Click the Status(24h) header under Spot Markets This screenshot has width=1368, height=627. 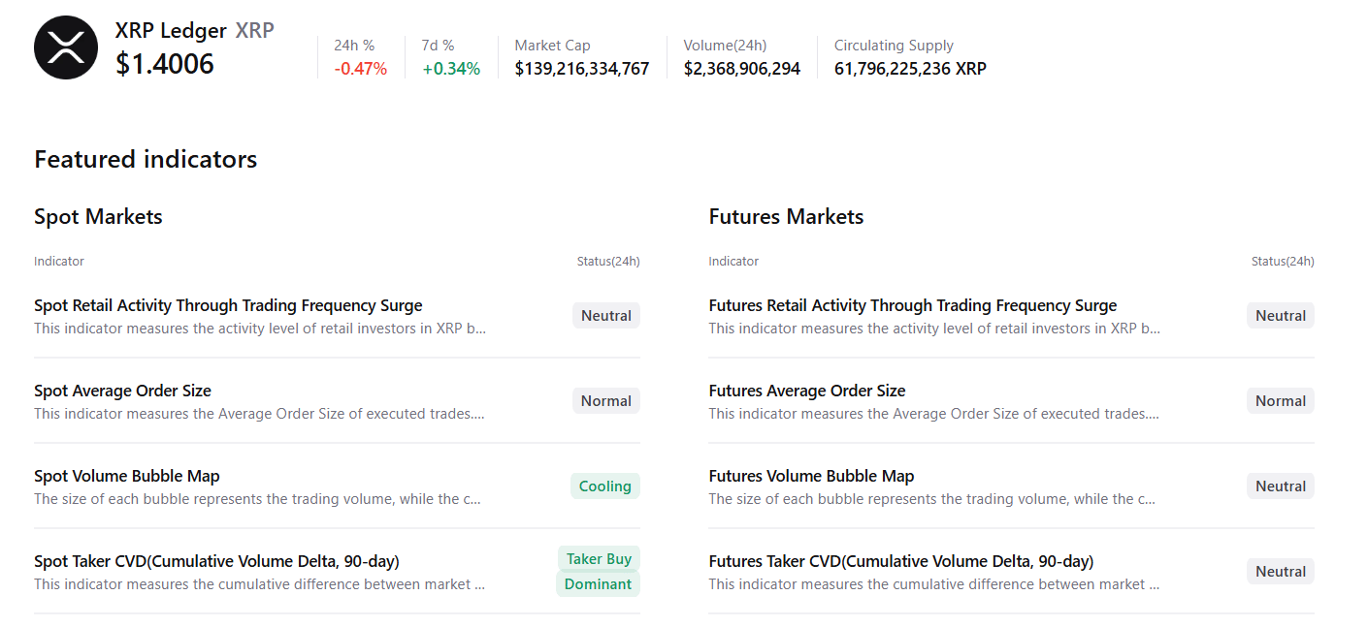(608, 262)
